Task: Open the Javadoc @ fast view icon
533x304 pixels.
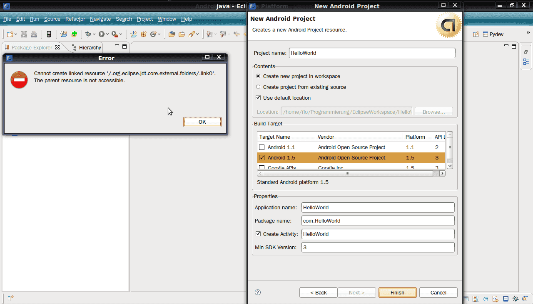Action: point(486,299)
